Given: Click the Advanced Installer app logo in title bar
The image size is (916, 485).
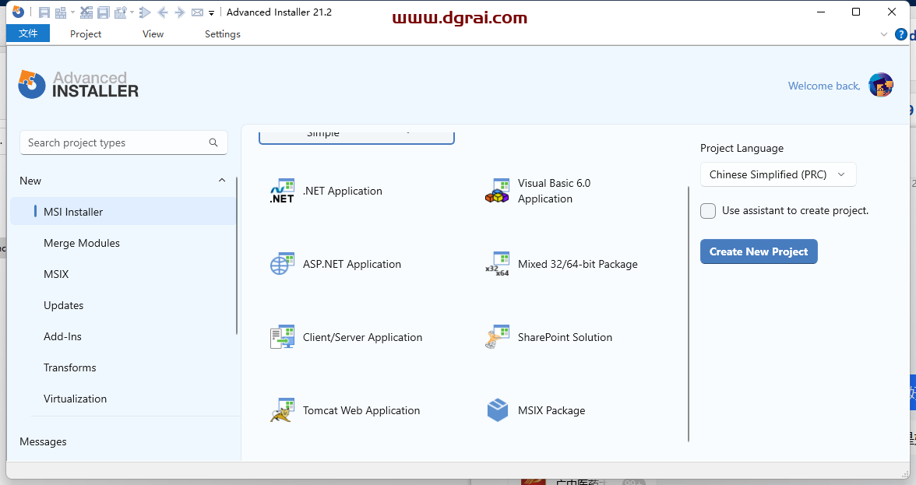Looking at the screenshot, I should coord(18,12).
